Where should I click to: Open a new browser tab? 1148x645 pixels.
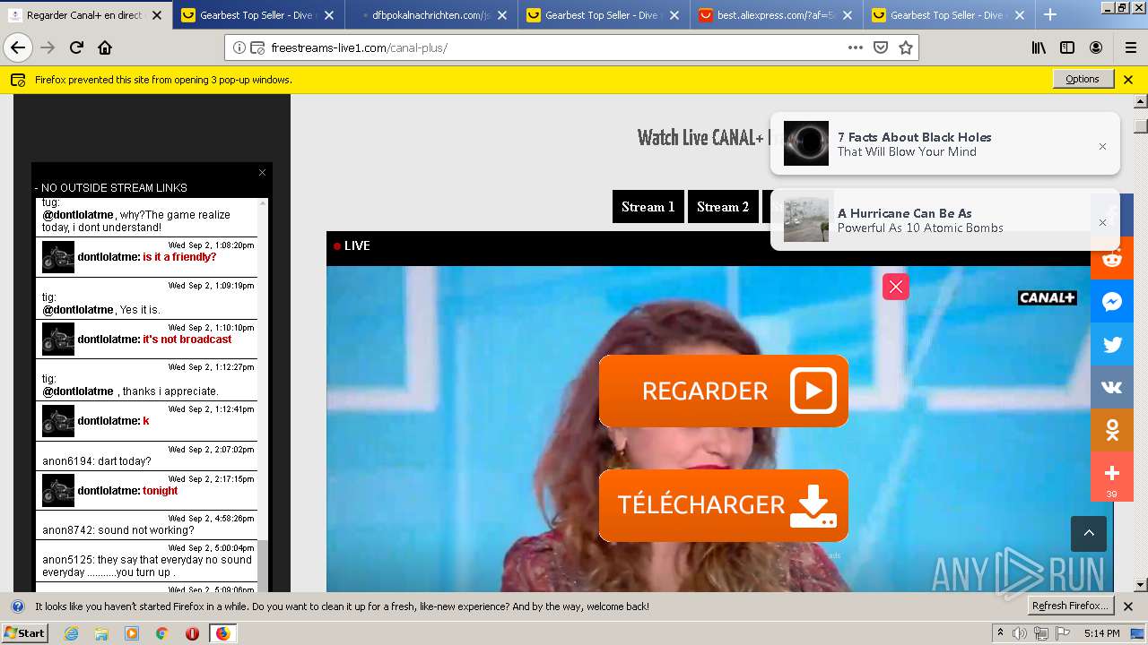(1050, 14)
